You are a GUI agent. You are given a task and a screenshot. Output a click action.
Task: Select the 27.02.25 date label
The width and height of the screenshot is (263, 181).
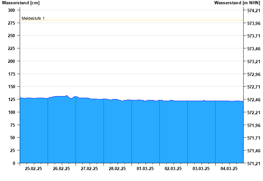89,168
